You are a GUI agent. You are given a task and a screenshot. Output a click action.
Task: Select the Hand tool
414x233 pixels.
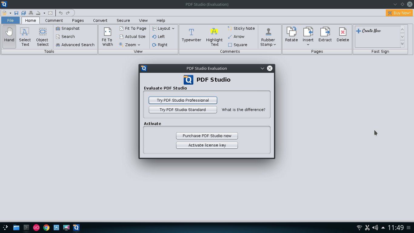pos(9,37)
